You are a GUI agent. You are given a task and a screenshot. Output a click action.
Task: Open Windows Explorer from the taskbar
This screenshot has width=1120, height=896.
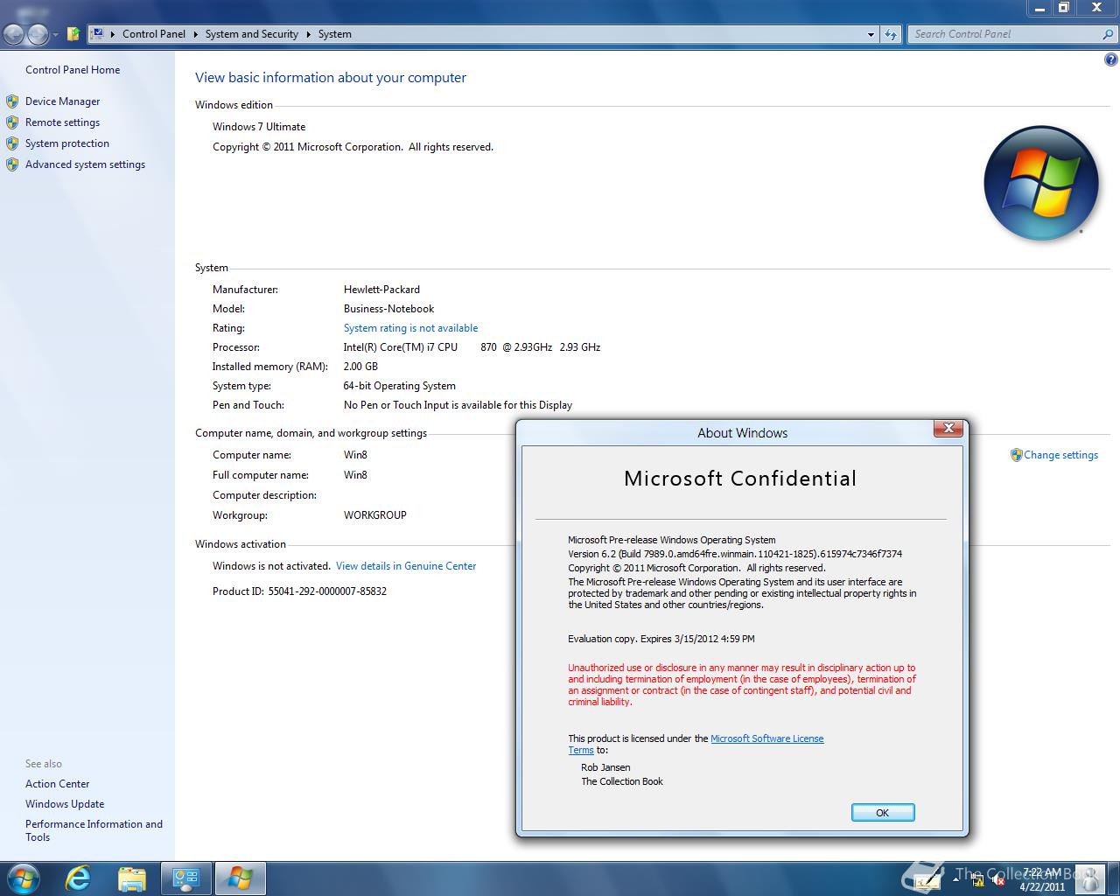point(131,878)
